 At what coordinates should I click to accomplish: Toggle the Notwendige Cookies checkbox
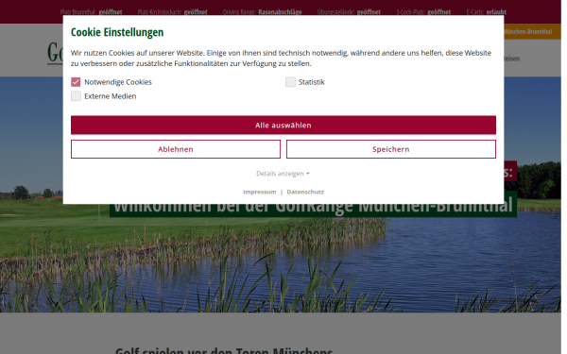(76, 82)
